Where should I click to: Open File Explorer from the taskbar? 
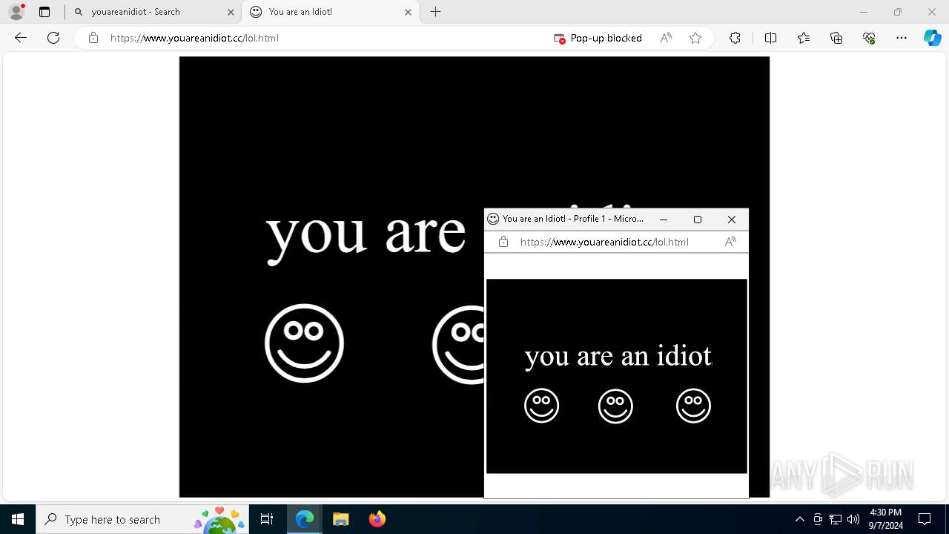tap(340, 519)
